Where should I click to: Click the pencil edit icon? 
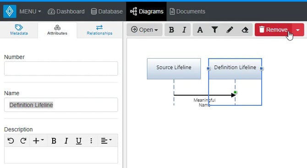(x=230, y=30)
